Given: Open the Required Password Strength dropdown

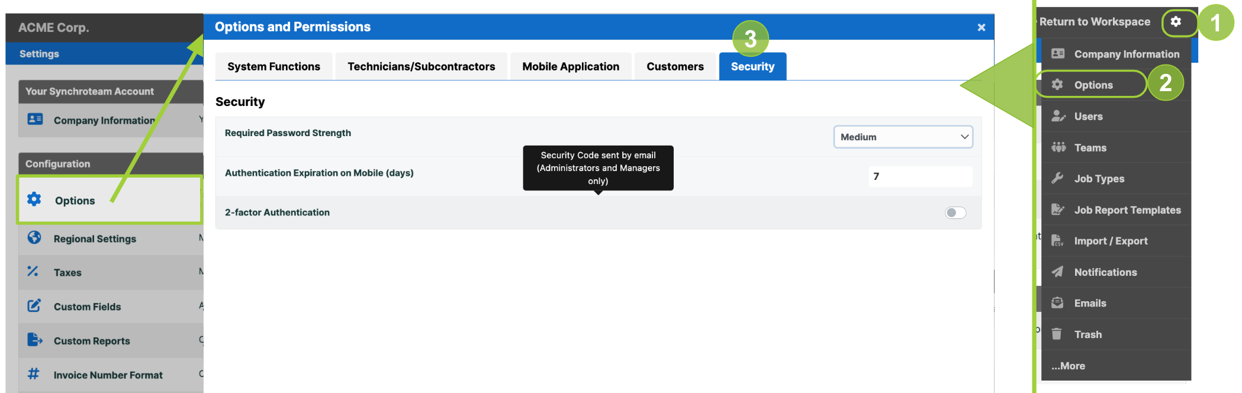Looking at the screenshot, I should point(903,137).
